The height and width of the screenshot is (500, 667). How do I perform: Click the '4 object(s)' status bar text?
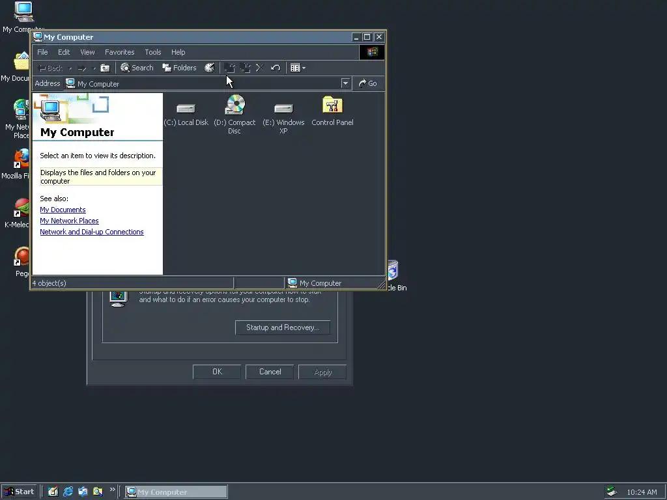[x=50, y=283]
